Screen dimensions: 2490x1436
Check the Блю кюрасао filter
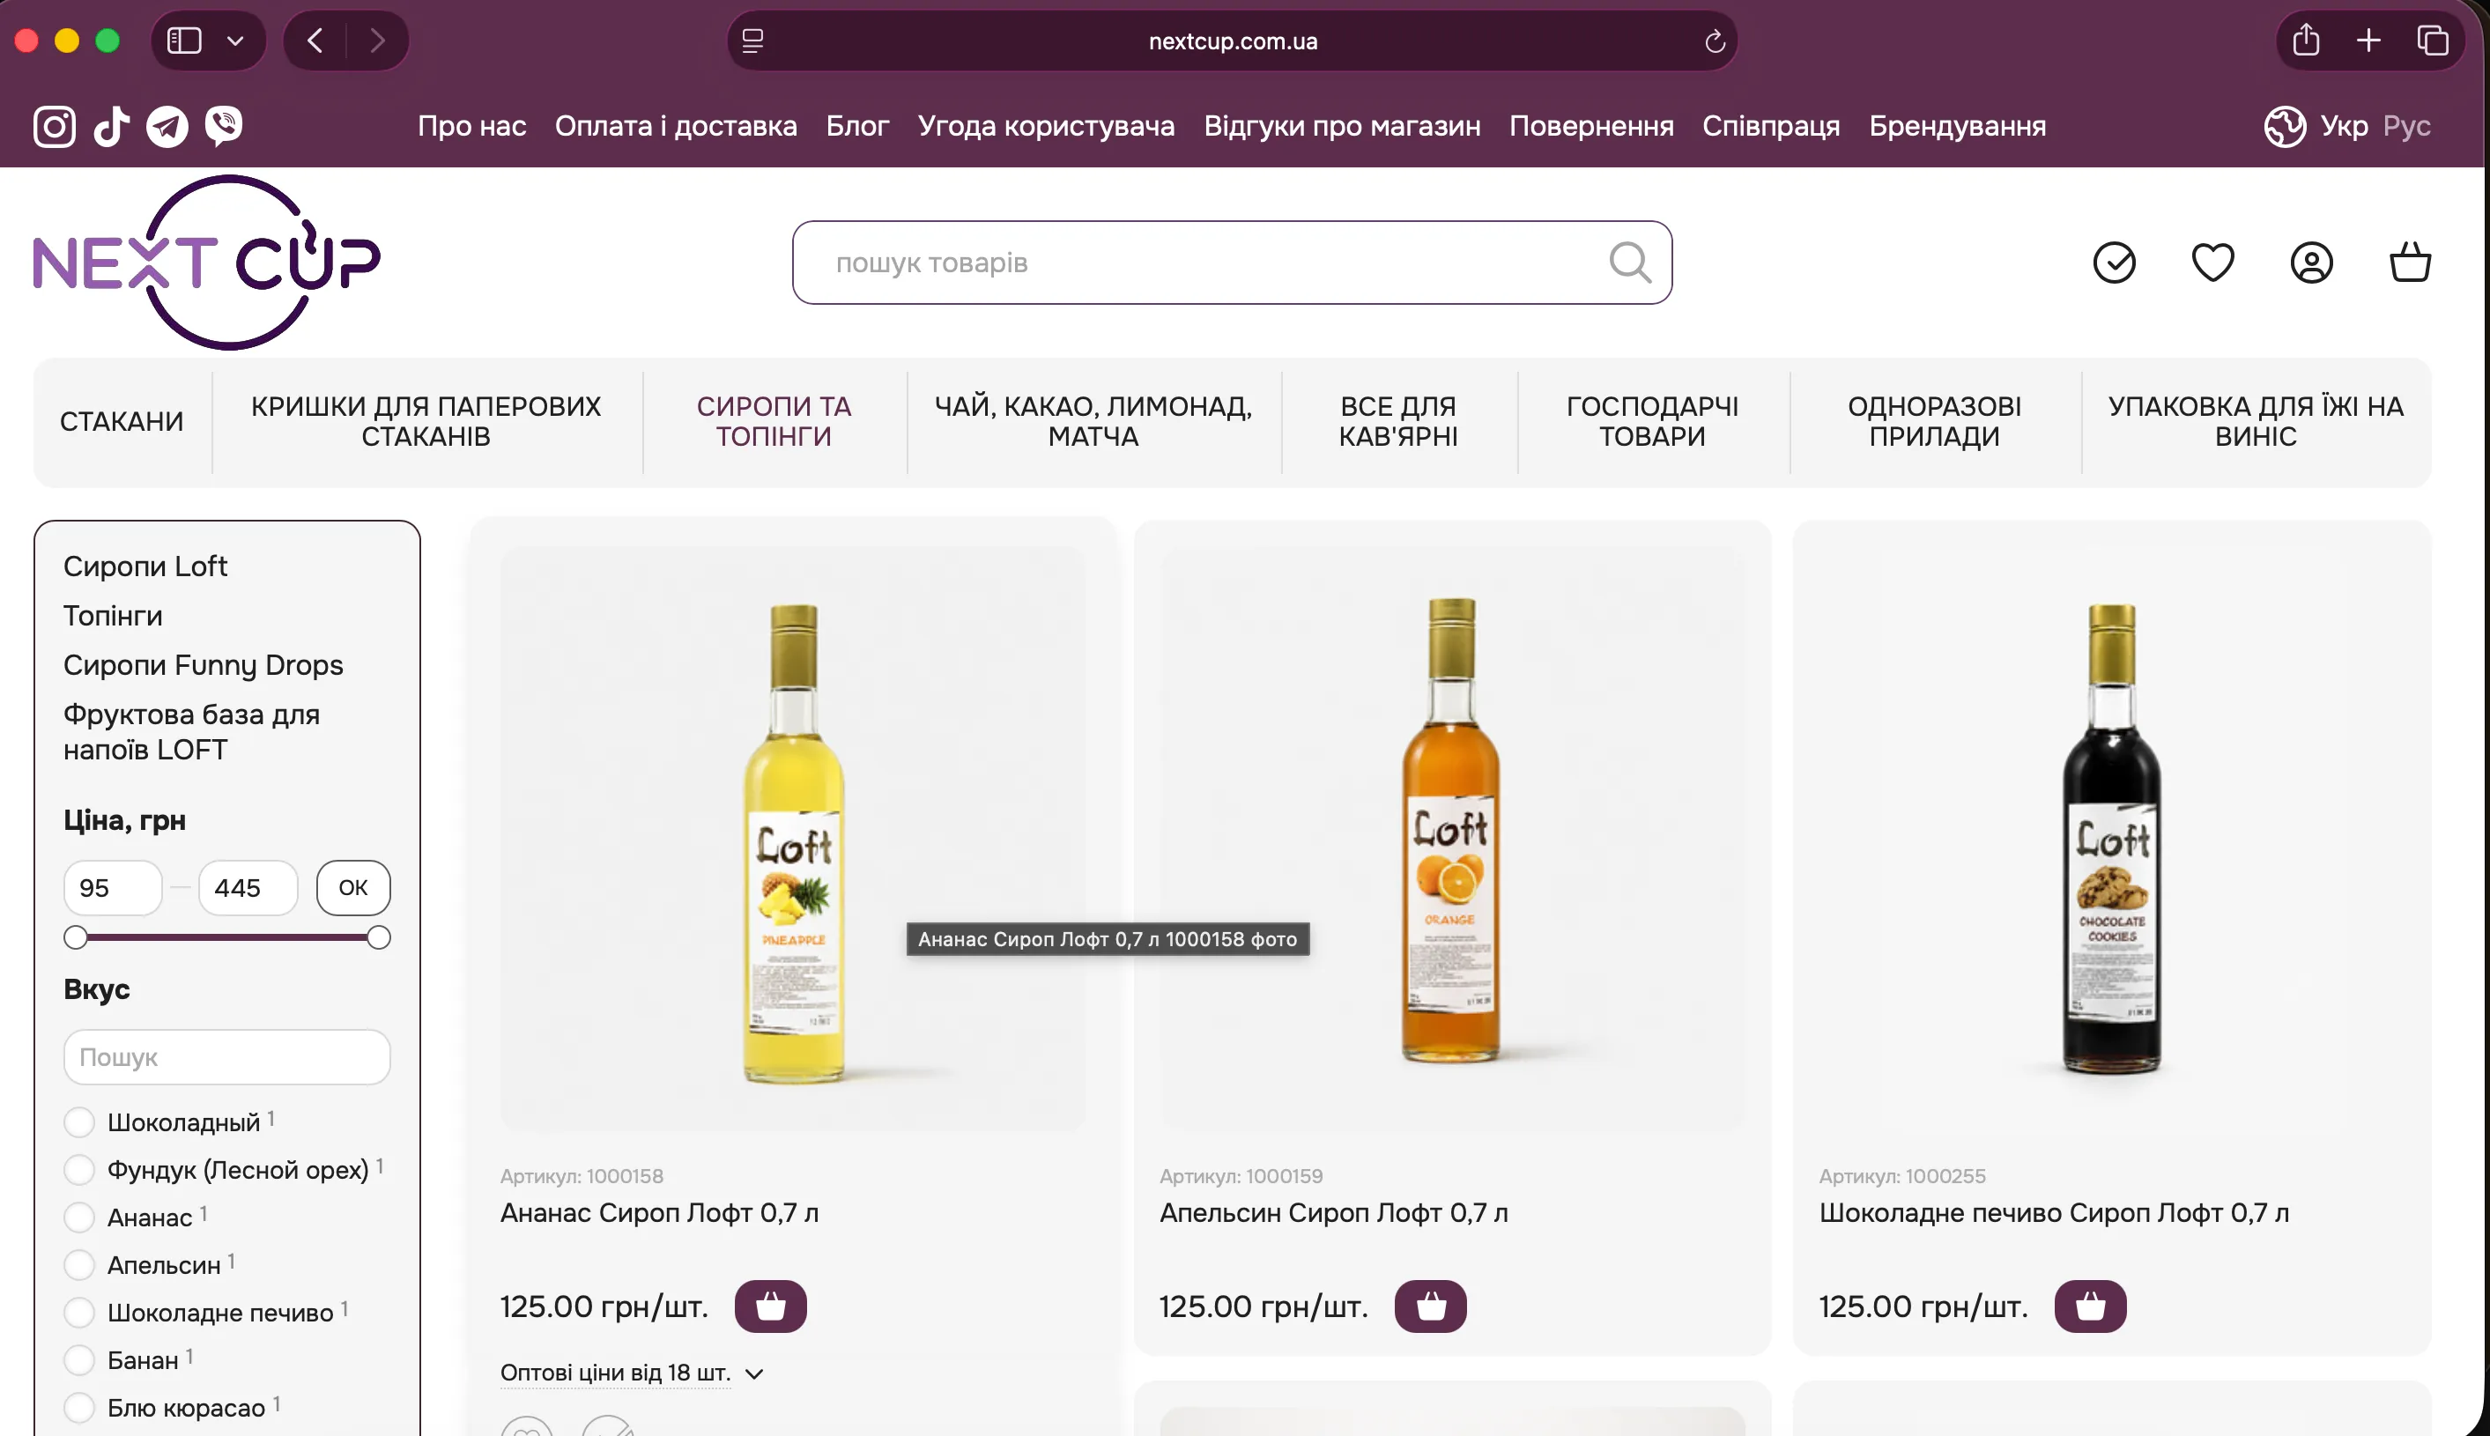click(x=79, y=1408)
